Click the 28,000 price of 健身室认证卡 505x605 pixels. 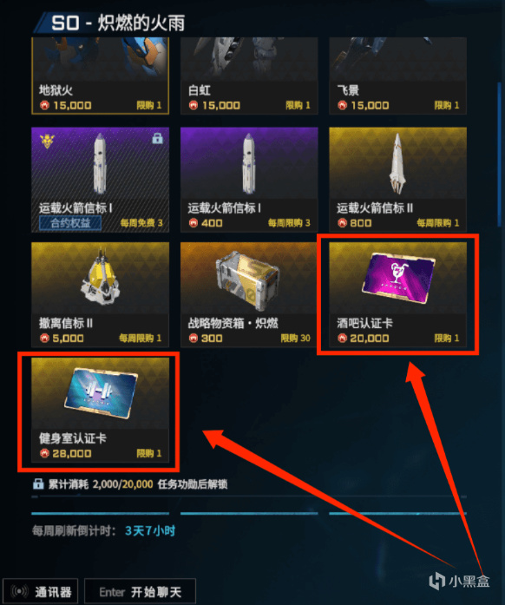tap(72, 453)
